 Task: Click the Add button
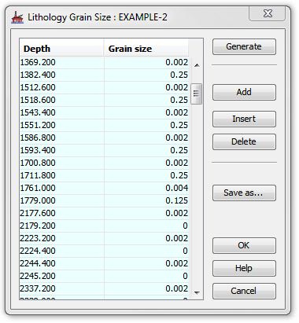244,92
